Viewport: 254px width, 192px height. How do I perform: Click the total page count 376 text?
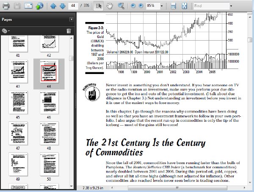coord(86,5)
